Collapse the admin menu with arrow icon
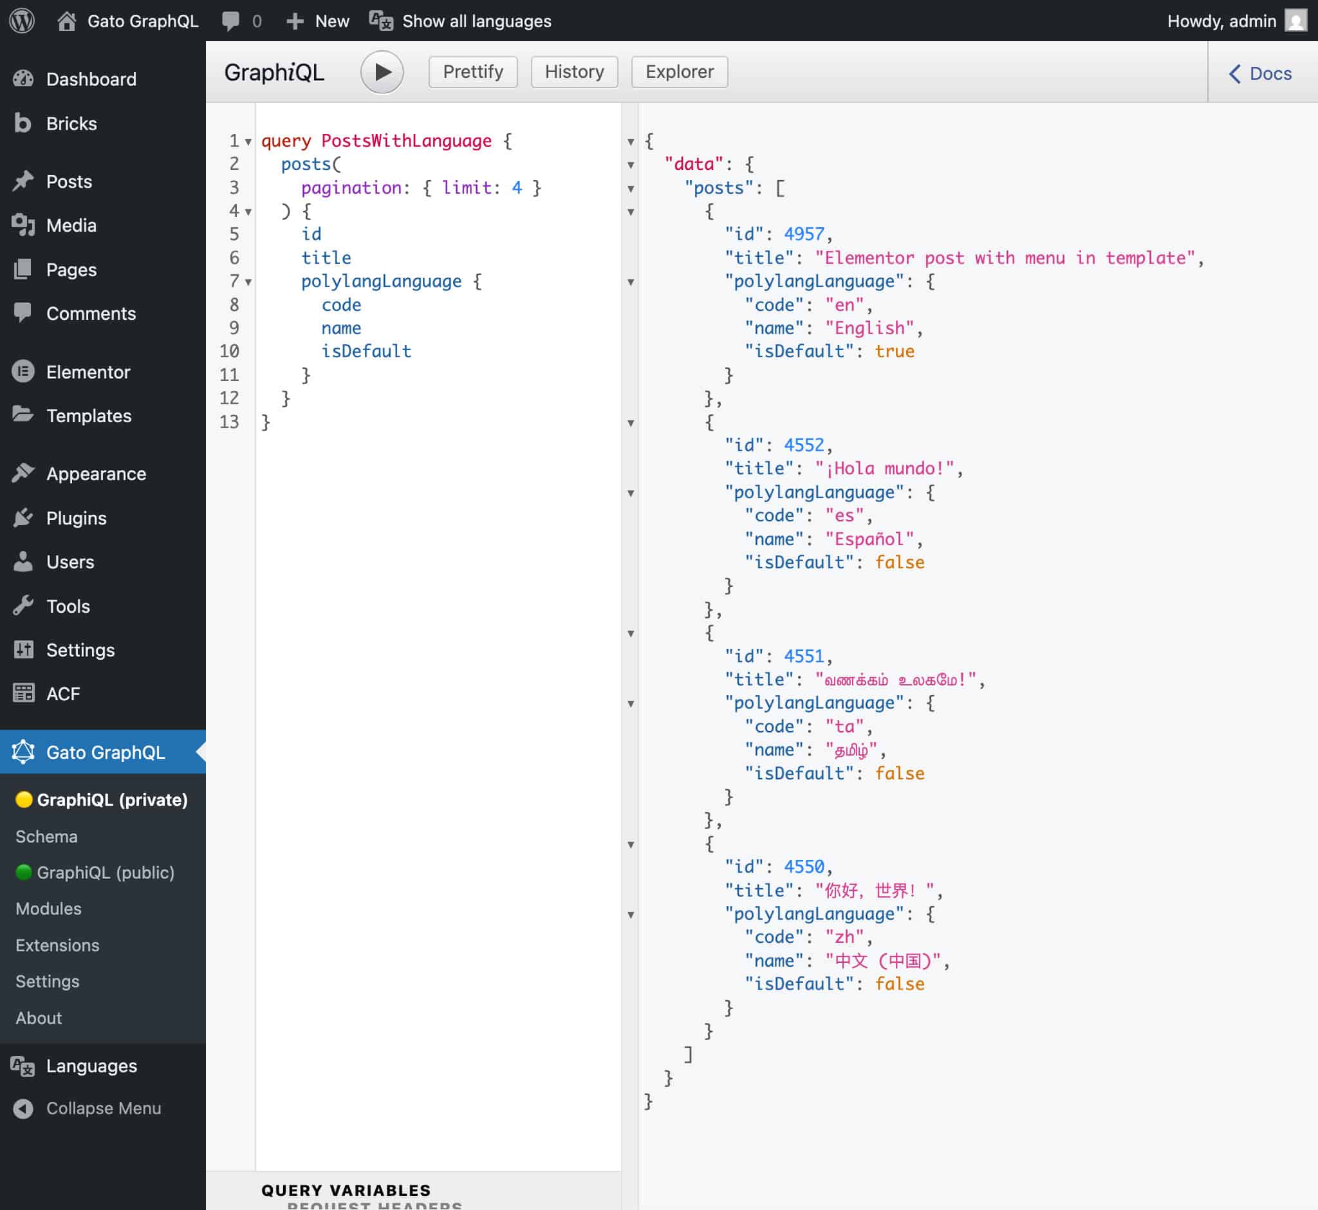The height and width of the screenshot is (1210, 1318). (24, 1108)
